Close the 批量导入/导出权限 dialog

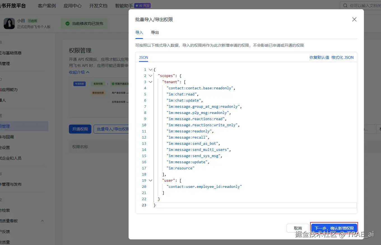pos(354,19)
